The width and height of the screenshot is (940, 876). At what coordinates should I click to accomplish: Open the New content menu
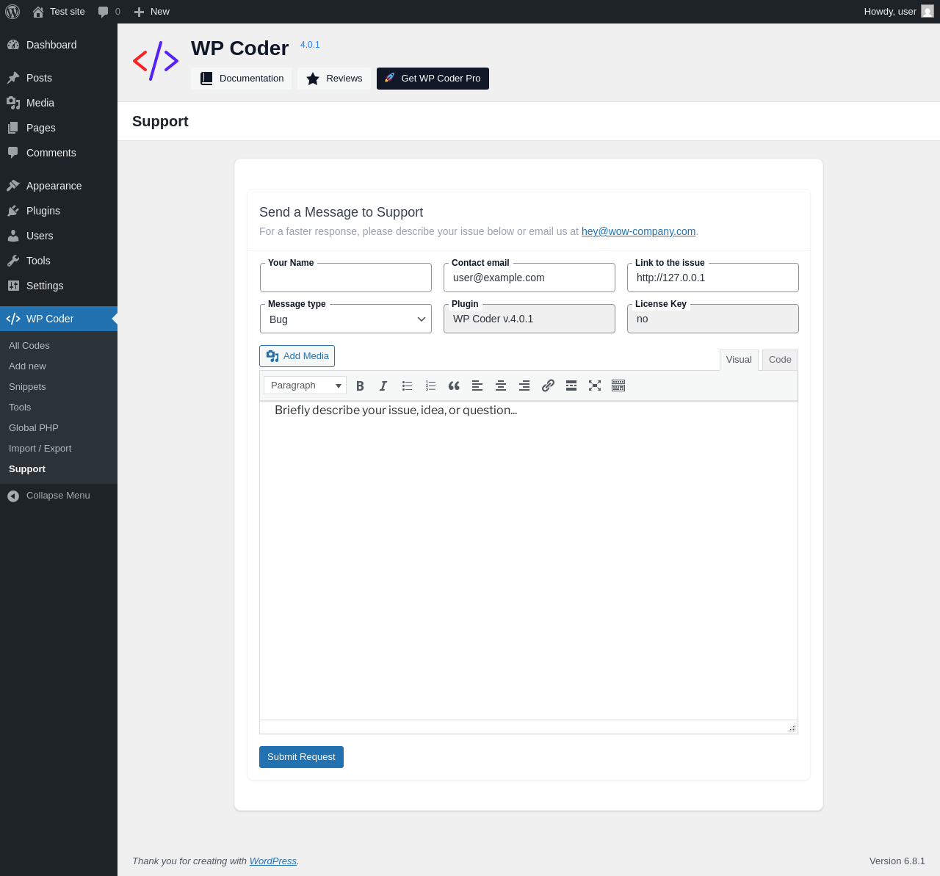click(151, 12)
